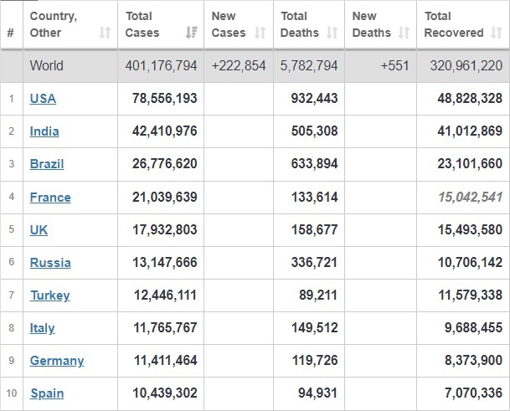Select World total deaths 5,782,794

309,65
